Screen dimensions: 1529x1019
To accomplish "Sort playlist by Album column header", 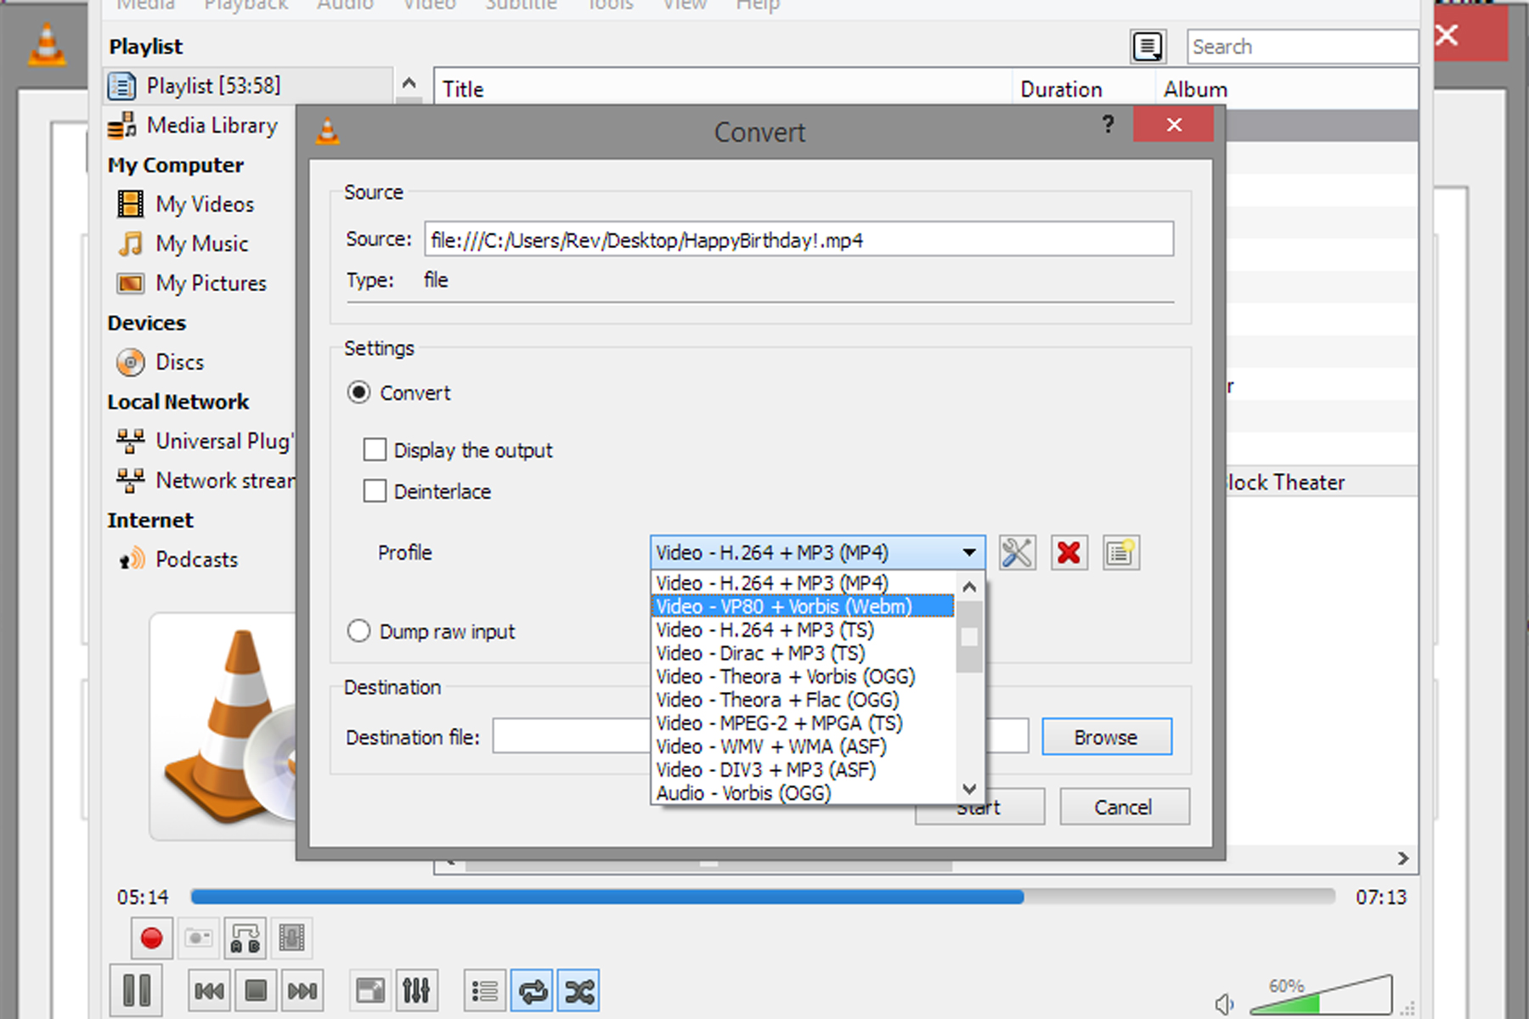I will click(x=1286, y=89).
